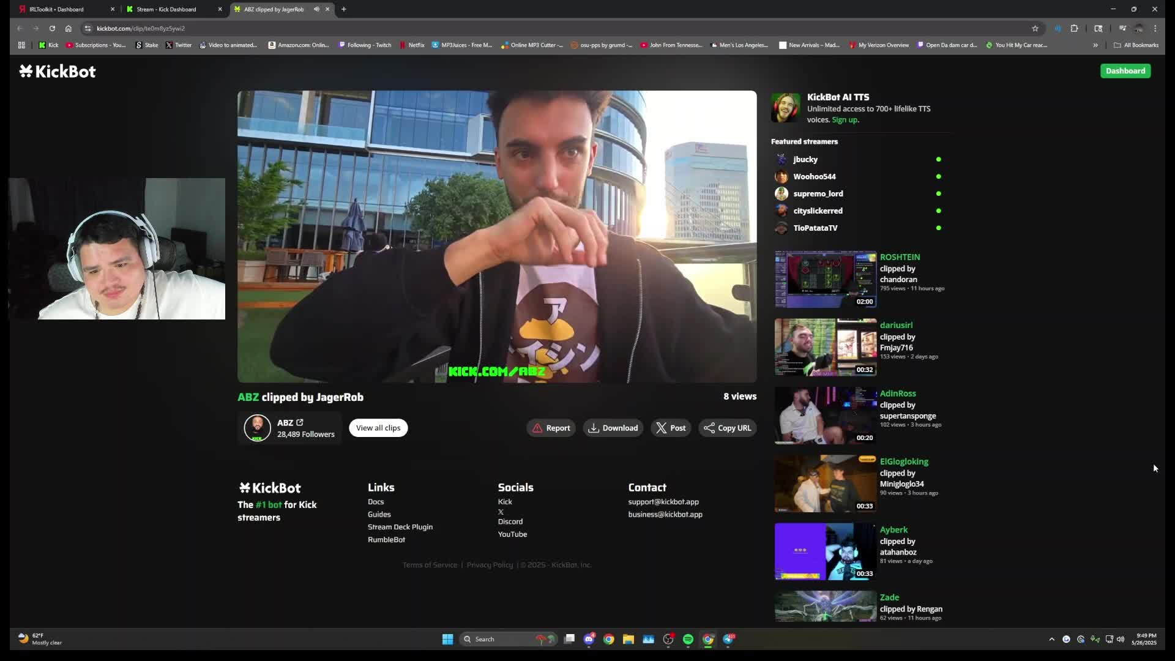This screenshot has height=661, width=1175.
Task: Click the taskbar Search box
Action: 508,639
